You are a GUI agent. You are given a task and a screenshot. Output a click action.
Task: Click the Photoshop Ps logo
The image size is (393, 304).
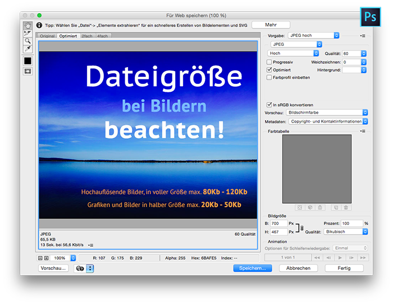371,17
